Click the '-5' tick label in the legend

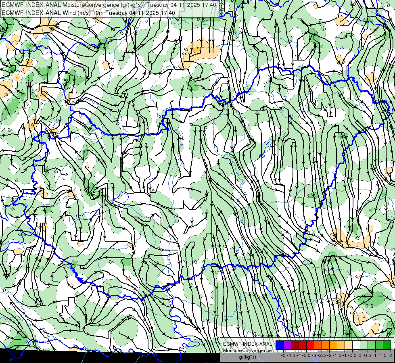coord(283,355)
